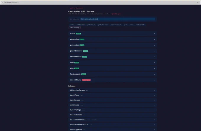Expand the removeSession method row arrow
This screenshot has width=201, height=131.
[155, 57]
